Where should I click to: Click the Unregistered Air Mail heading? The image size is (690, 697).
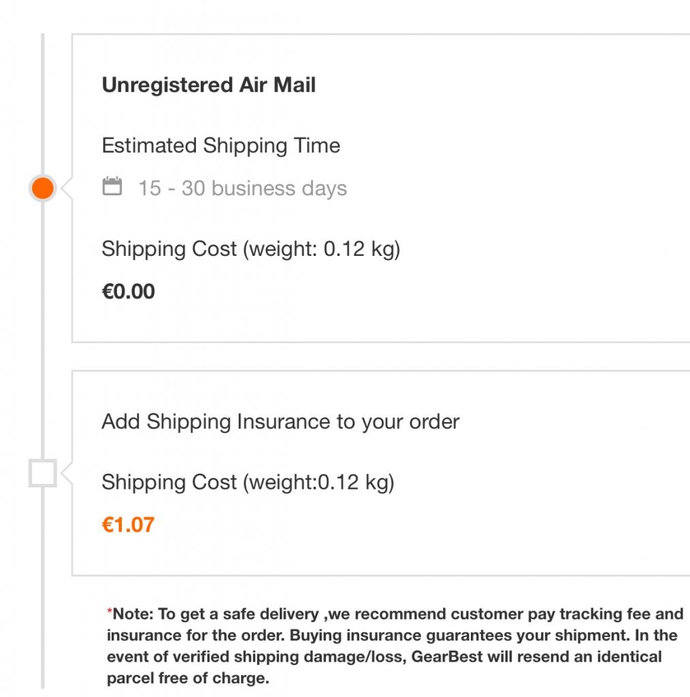pyautogui.click(x=208, y=84)
